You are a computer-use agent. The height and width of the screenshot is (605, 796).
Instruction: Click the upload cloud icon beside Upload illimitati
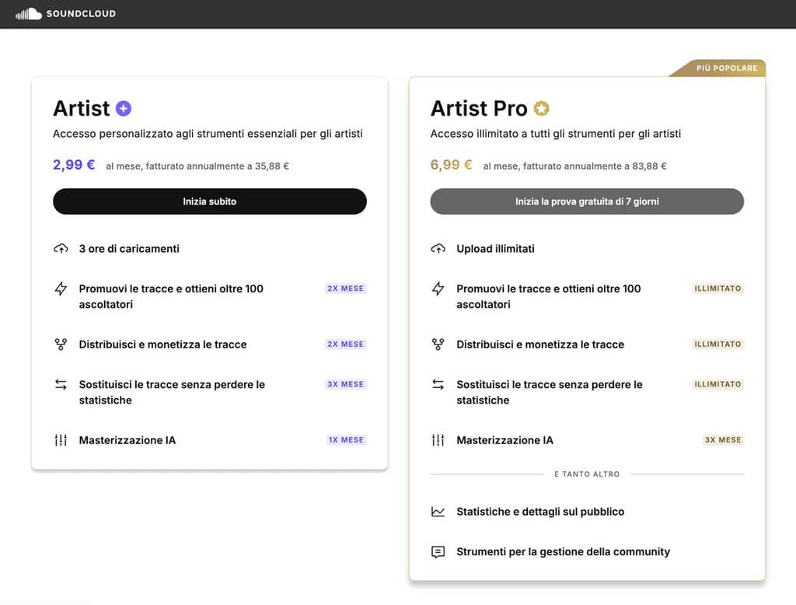(438, 248)
